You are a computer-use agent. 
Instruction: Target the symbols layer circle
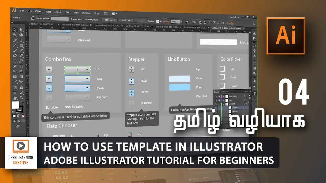[244, 104]
